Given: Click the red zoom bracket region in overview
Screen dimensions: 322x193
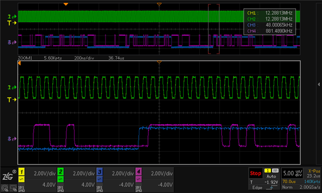Looking at the screenshot, I should pyautogui.click(x=214, y=29).
